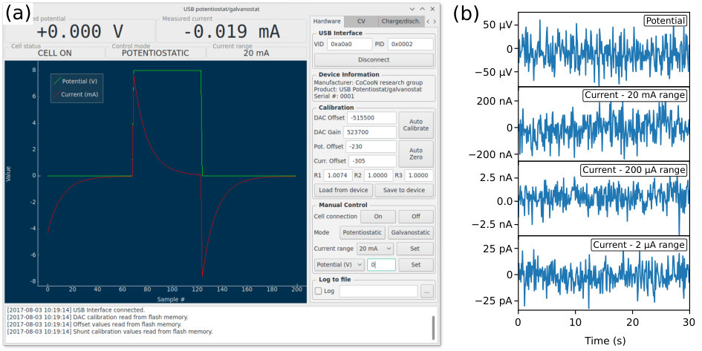This screenshot has height=351, width=702.
Task: Edit the DAC Offset value
Action: point(371,117)
